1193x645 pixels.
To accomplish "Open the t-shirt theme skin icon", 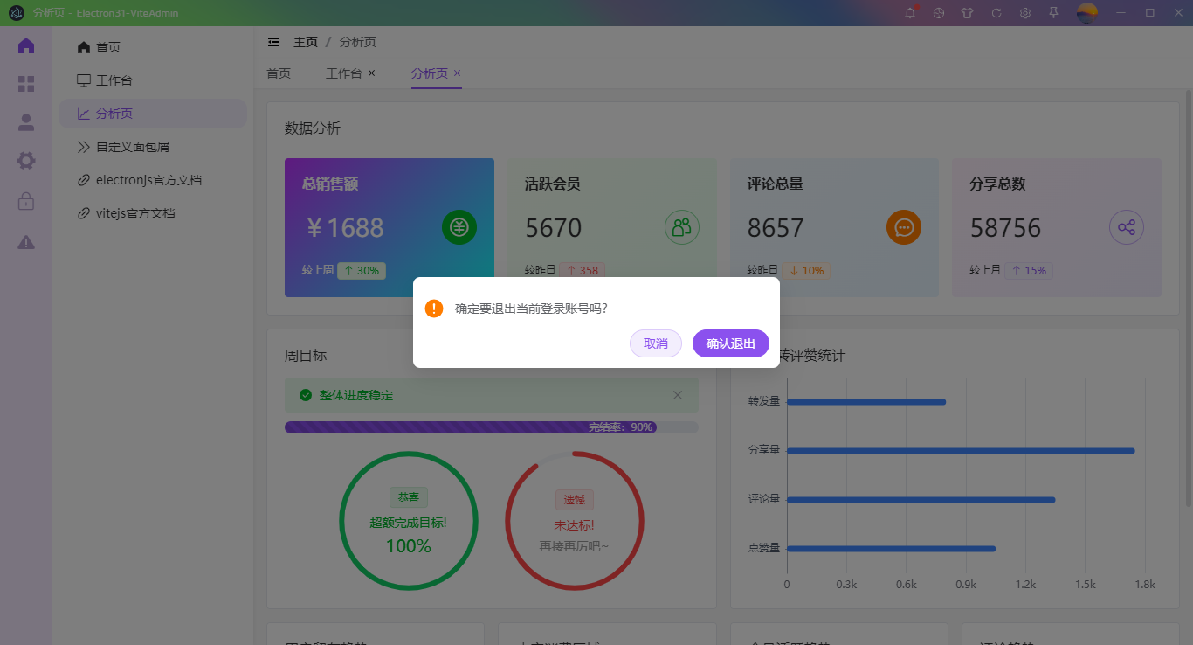I will 967,13.
